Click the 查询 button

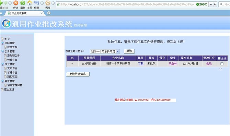[x=129, y=51]
